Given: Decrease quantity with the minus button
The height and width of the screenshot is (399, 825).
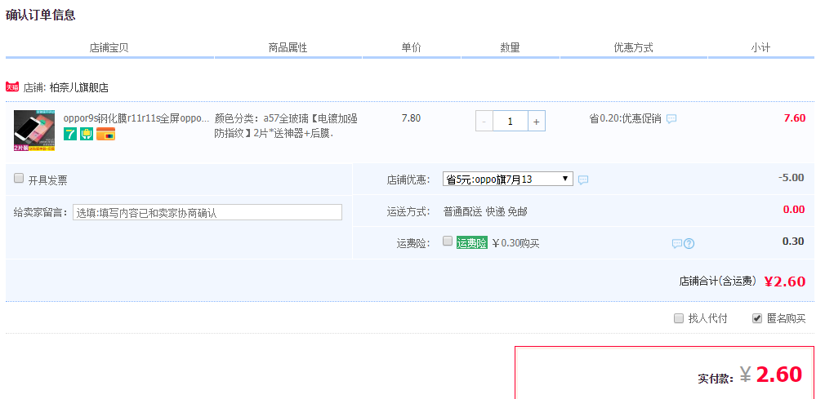Looking at the screenshot, I should tap(484, 122).
